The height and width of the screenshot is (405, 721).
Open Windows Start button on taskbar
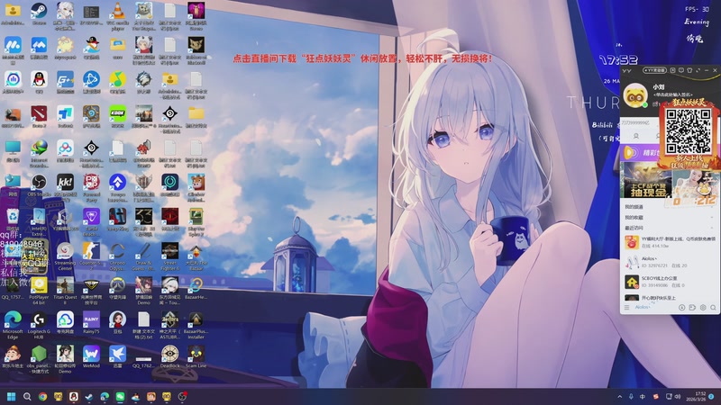(12, 396)
